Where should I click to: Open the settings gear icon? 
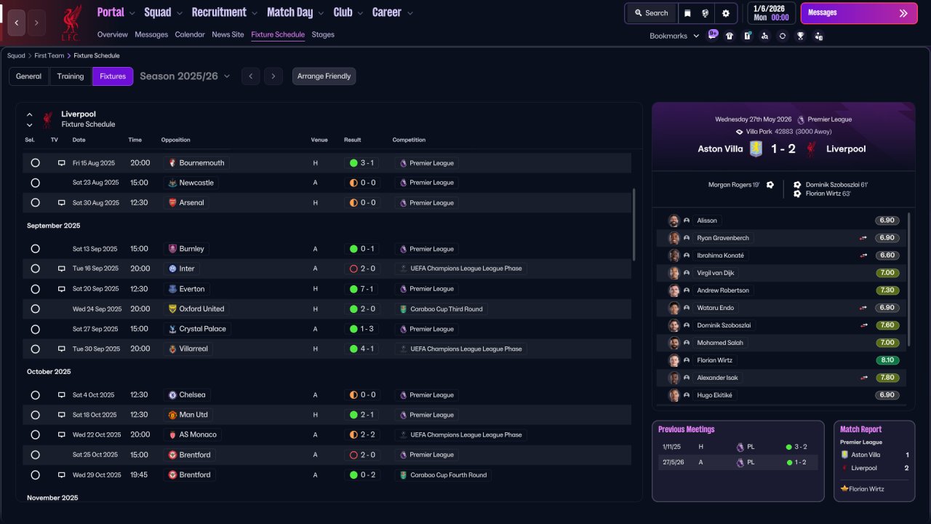(x=725, y=13)
